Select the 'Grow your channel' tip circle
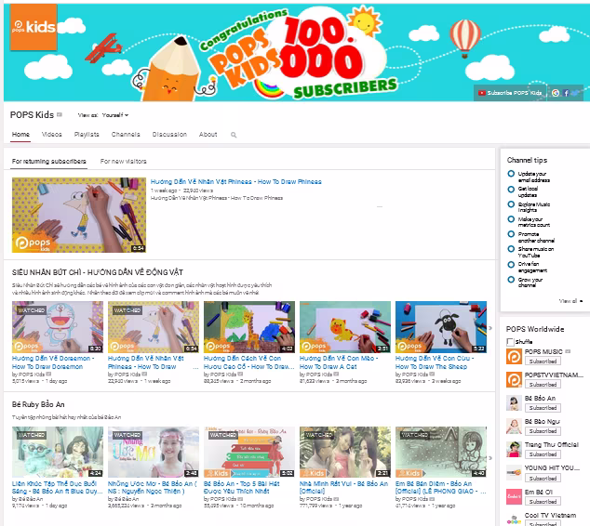This screenshot has height=526, width=590. [x=511, y=280]
